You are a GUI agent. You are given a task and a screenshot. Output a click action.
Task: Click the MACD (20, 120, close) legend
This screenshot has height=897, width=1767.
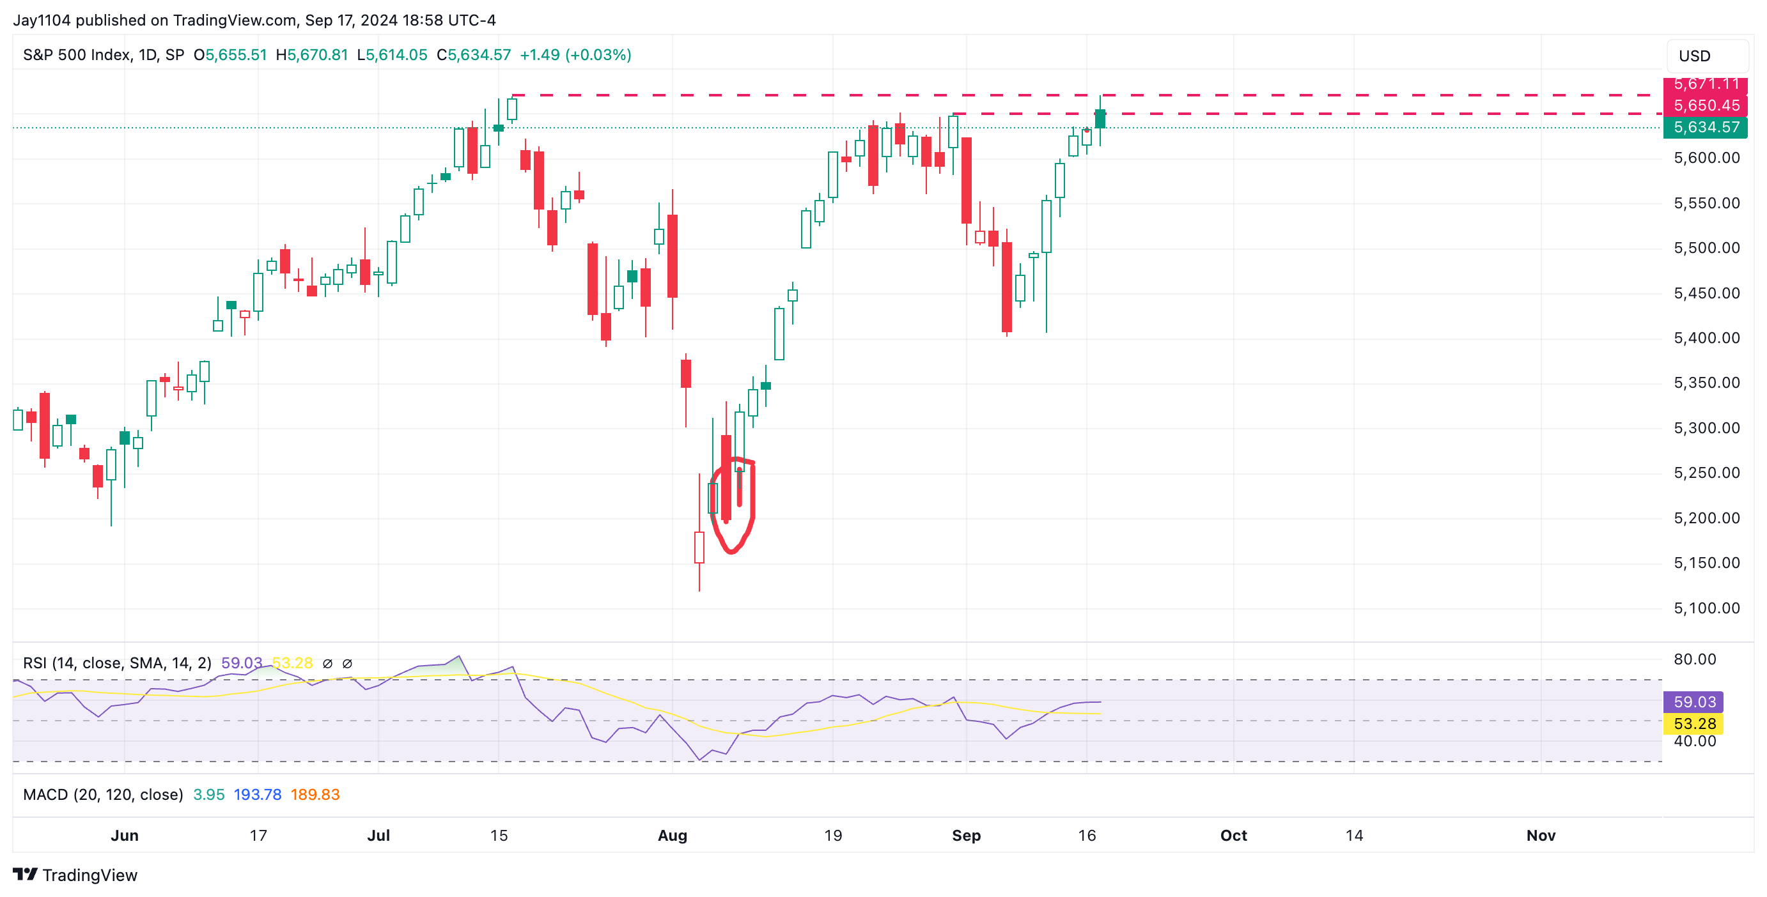[x=103, y=795]
